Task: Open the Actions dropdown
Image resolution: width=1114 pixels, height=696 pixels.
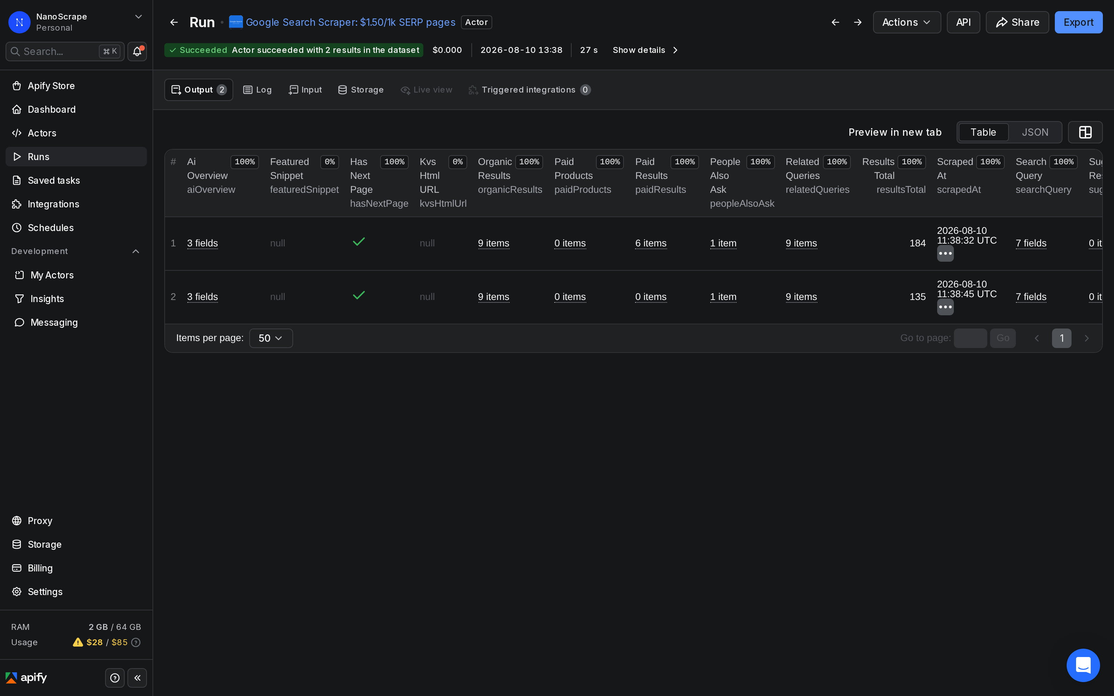Action: [x=907, y=22]
